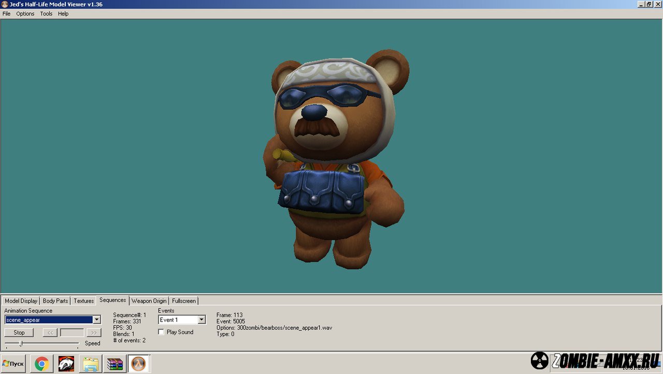
Task: Open the File menu
Action: (x=6, y=14)
